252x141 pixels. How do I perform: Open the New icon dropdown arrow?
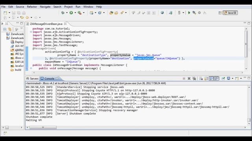(x=9, y=13)
